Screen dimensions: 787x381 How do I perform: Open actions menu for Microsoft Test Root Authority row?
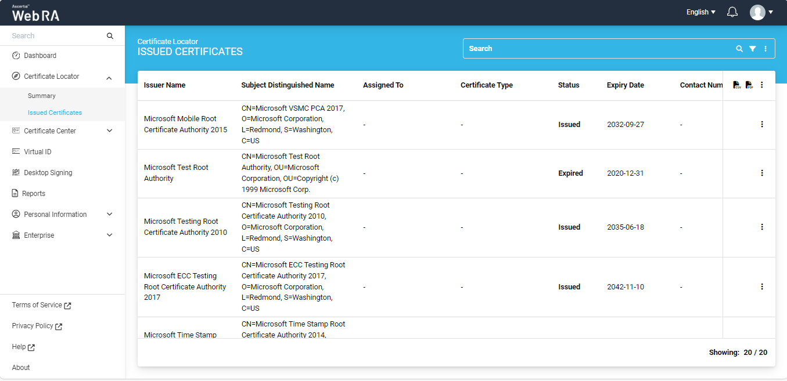[762, 173]
